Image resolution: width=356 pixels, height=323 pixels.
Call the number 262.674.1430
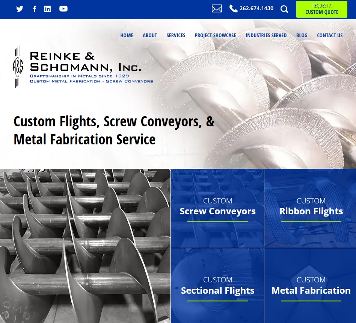[256, 8]
